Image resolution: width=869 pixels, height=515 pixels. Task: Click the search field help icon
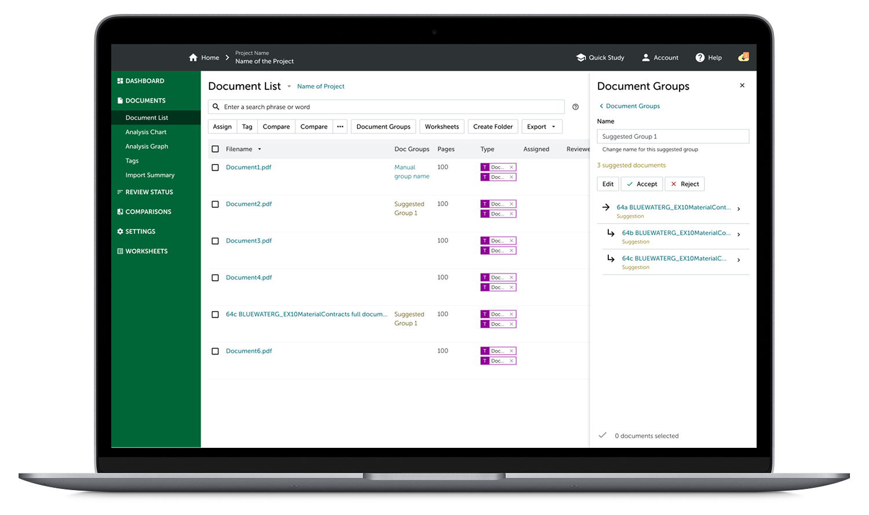[x=575, y=107]
